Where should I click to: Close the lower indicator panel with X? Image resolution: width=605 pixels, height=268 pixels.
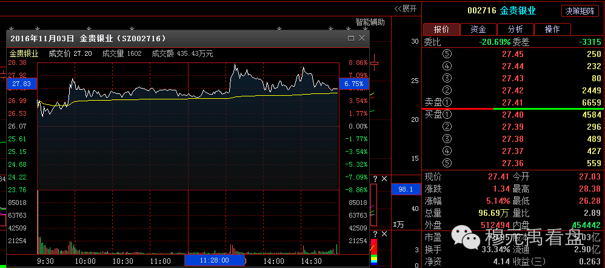click(384, 234)
